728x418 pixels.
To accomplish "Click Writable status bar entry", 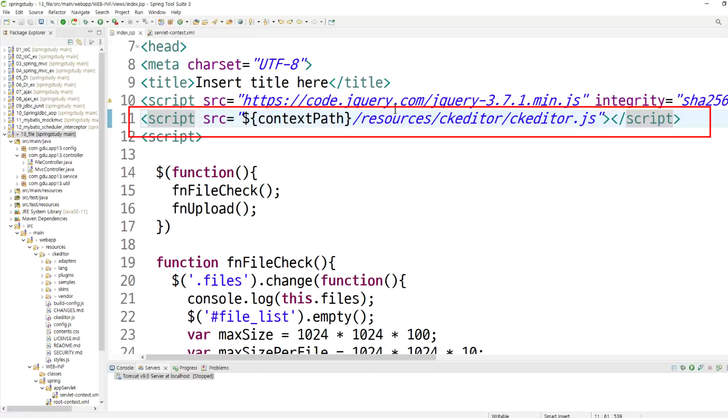I will point(500,416).
